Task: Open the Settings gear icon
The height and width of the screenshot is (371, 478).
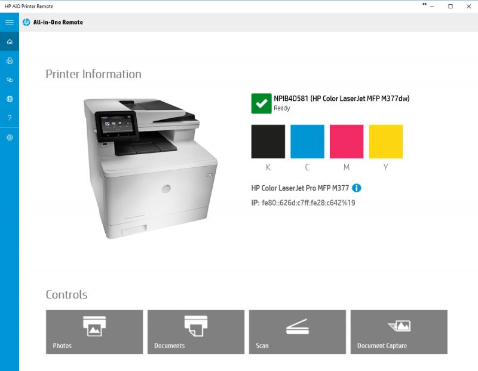Action: (x=10, y=137)
